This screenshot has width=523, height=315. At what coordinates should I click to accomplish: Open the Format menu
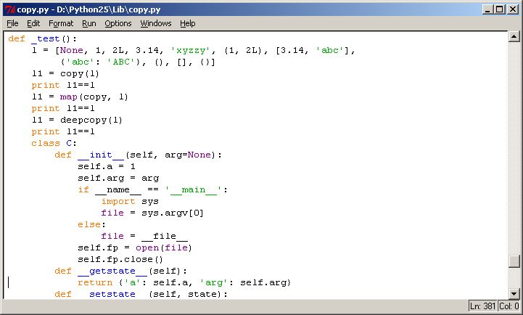(x=61, y=23)
